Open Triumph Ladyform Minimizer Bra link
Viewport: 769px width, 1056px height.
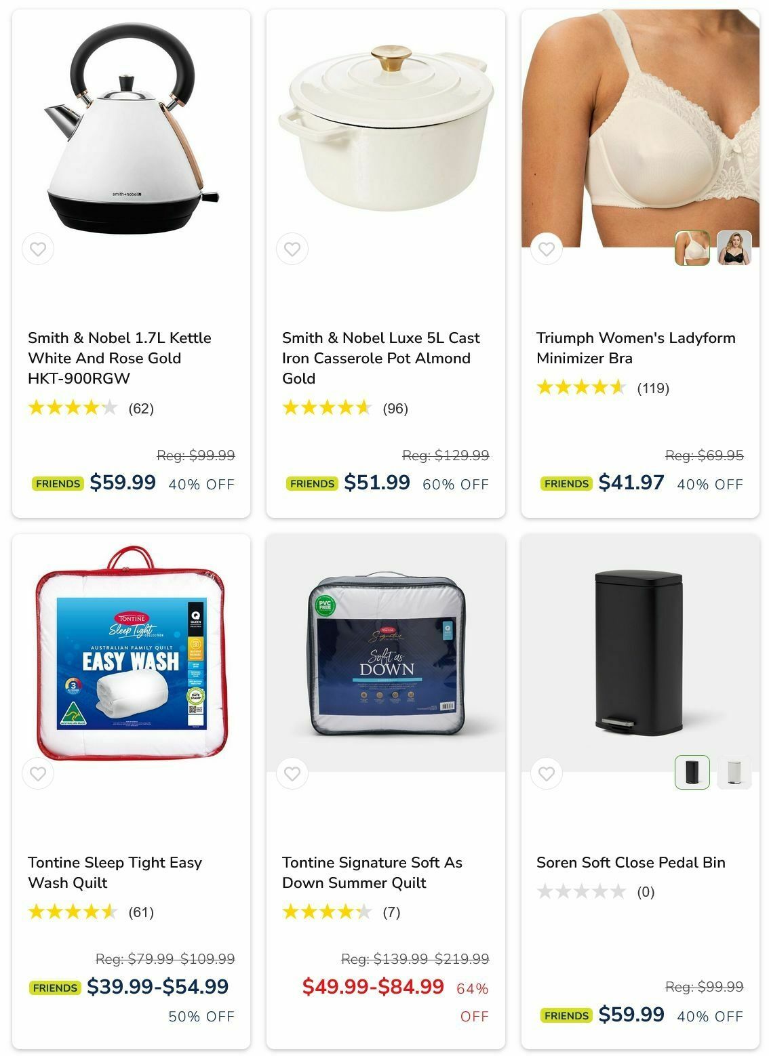point(636,348)
